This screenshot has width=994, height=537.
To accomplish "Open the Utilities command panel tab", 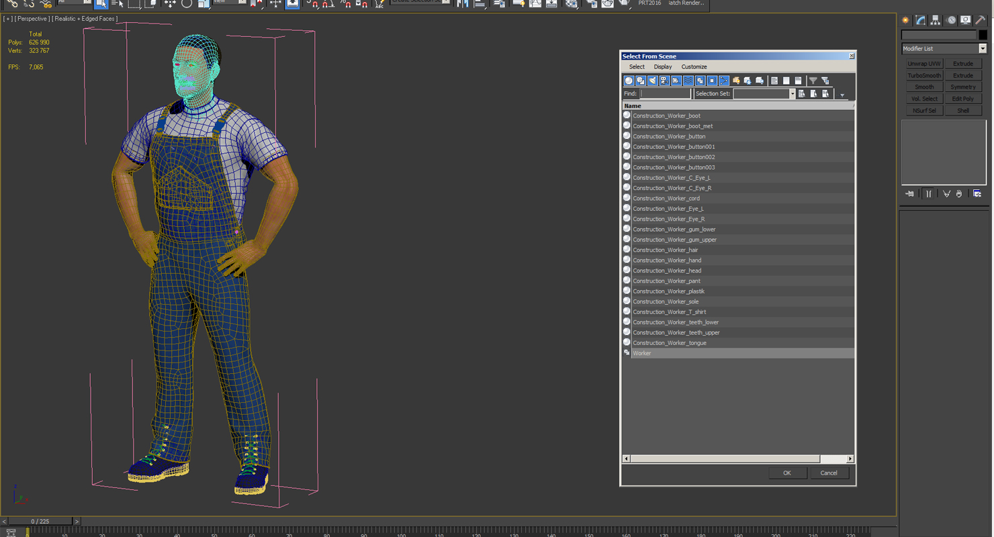I will click(980, 20).
